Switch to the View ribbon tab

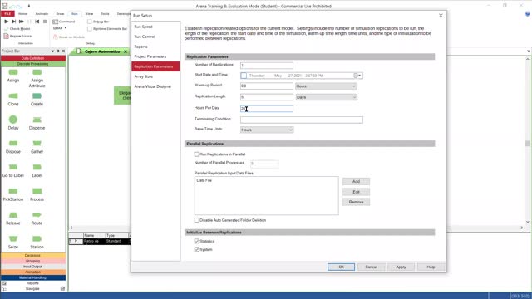89,14
